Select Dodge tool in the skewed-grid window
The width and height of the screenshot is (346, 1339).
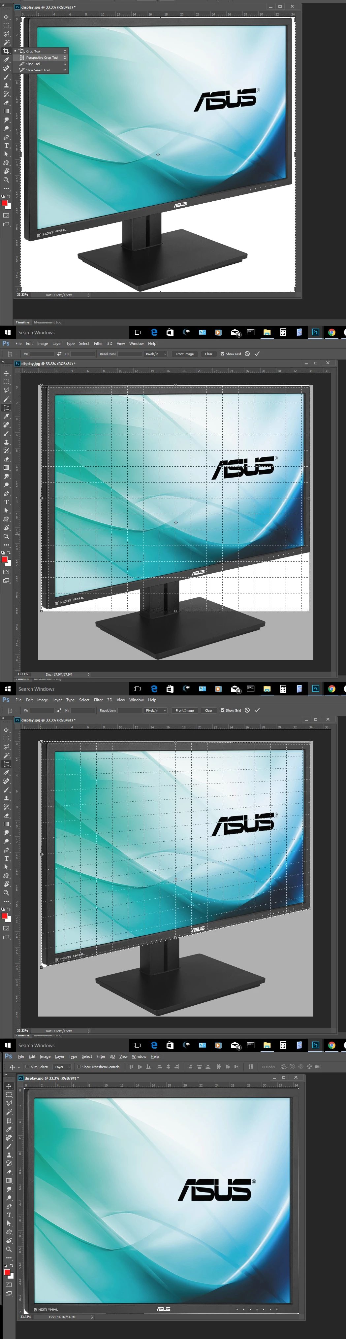pyautogui.click(x=6, y=842)
